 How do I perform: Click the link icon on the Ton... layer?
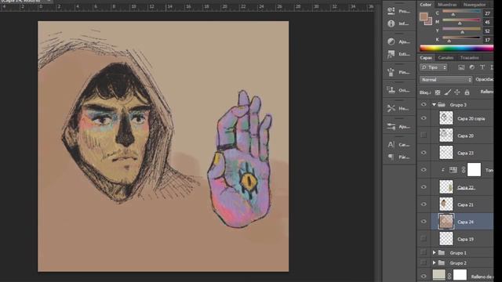pos(464,170)
